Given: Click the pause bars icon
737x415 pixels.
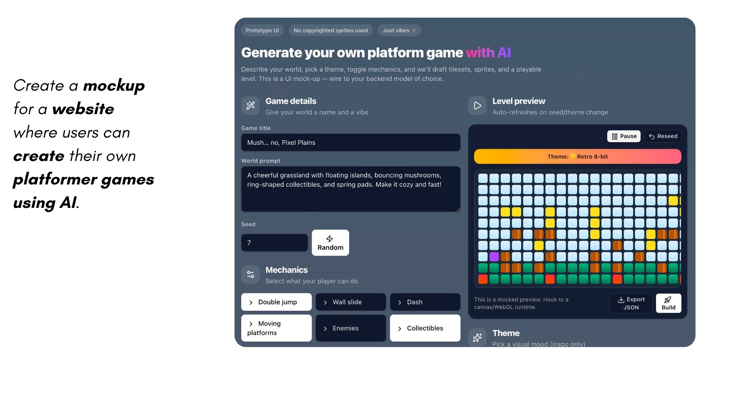Looking at the screenshot, I should [615, 136].
